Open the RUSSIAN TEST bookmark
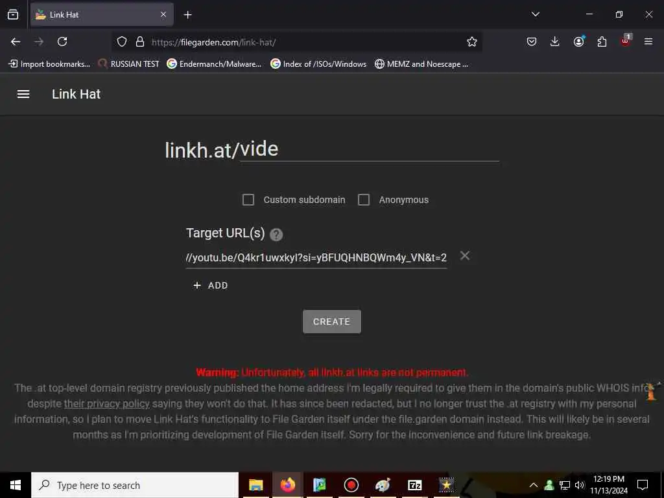This screenshot has width=664, height=498. pos(129,64)
